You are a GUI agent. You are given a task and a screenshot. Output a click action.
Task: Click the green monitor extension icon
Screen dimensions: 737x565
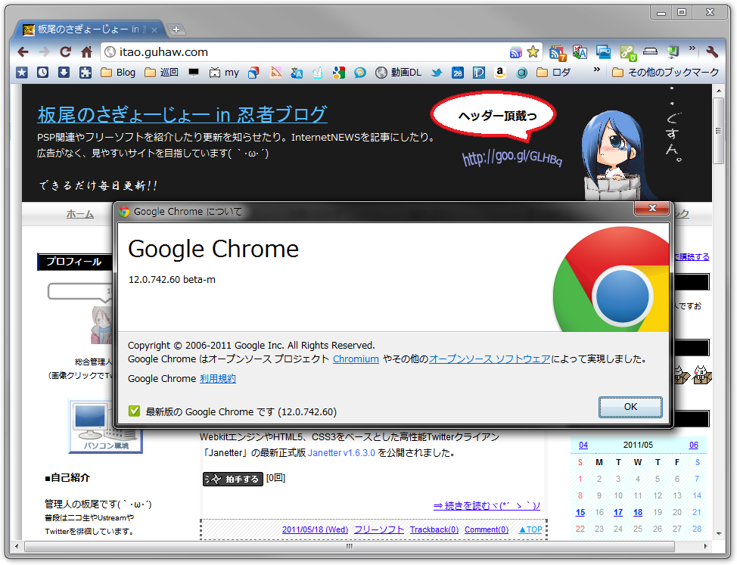point(673,51)
